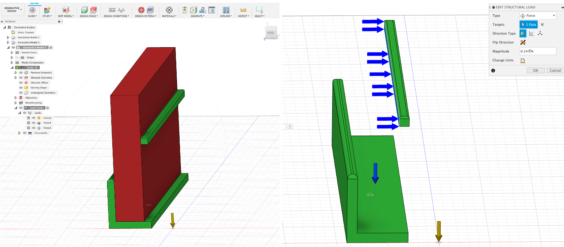Select the Study tool icon
Viewport: 564px width, 247px height.
click(47, 10)
